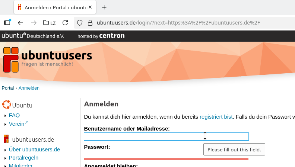This screenshot has height=167, width=295.
Task: Reload the current page
Action: [65, 23]
